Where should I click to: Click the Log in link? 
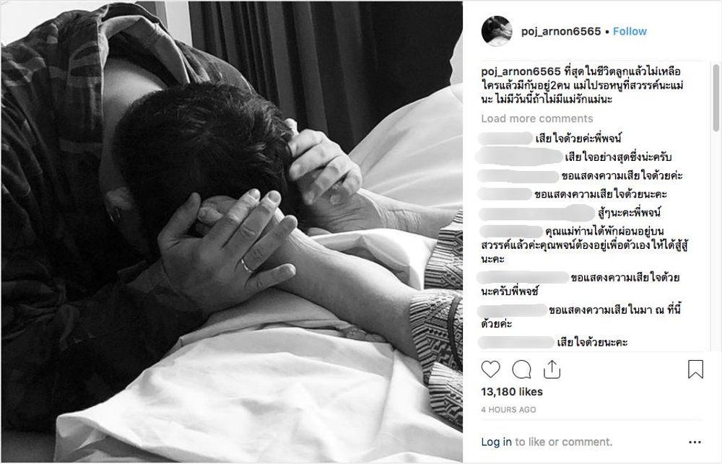(x=496, y=442)
